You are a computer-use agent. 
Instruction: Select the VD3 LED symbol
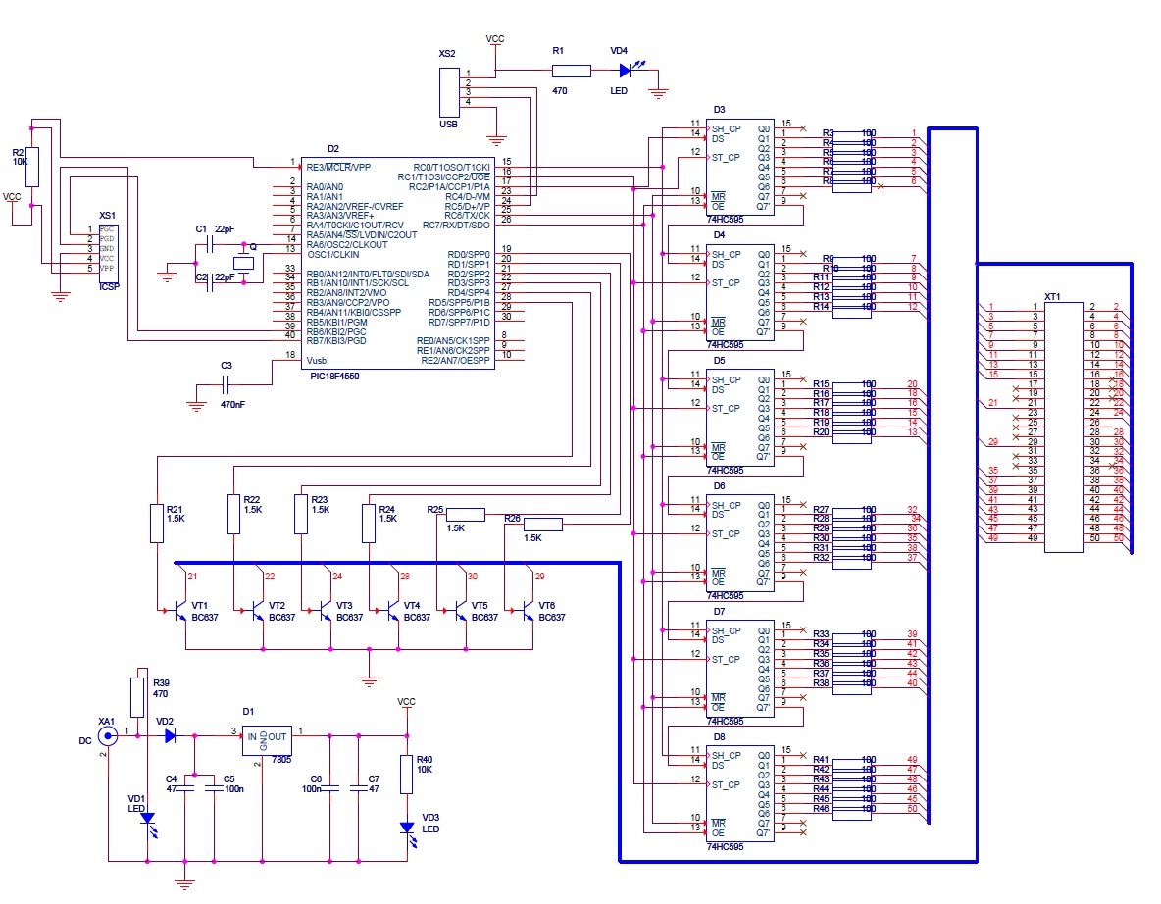click(408, 833)
